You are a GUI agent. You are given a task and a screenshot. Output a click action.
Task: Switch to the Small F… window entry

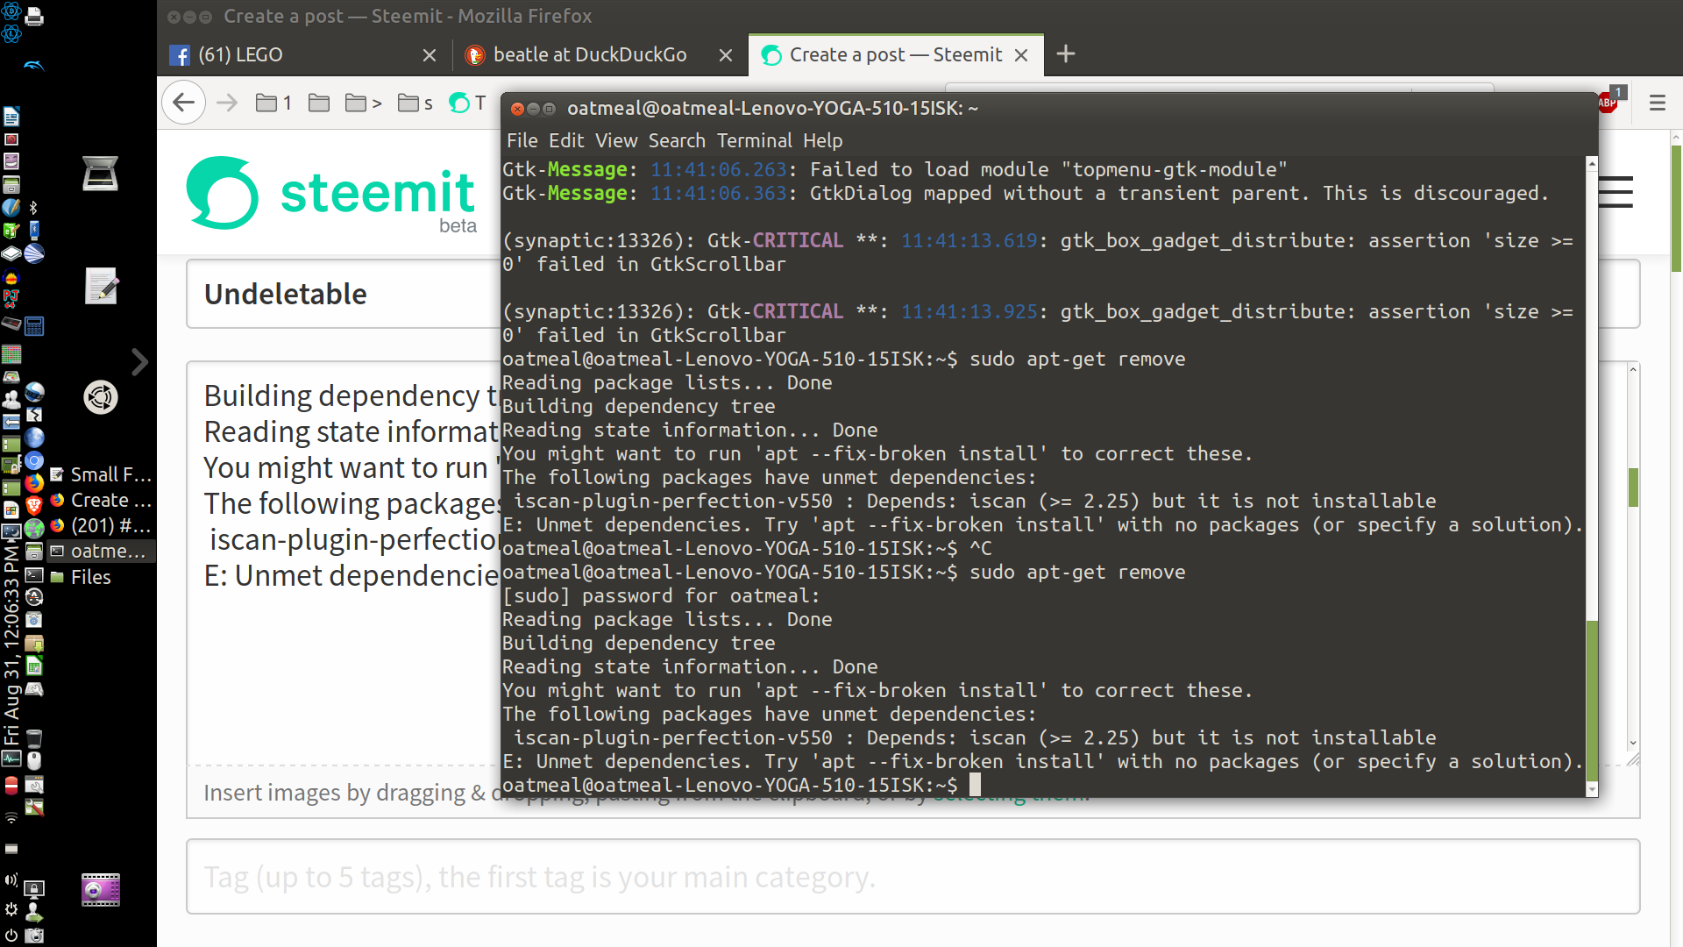[x=102, y=474]
